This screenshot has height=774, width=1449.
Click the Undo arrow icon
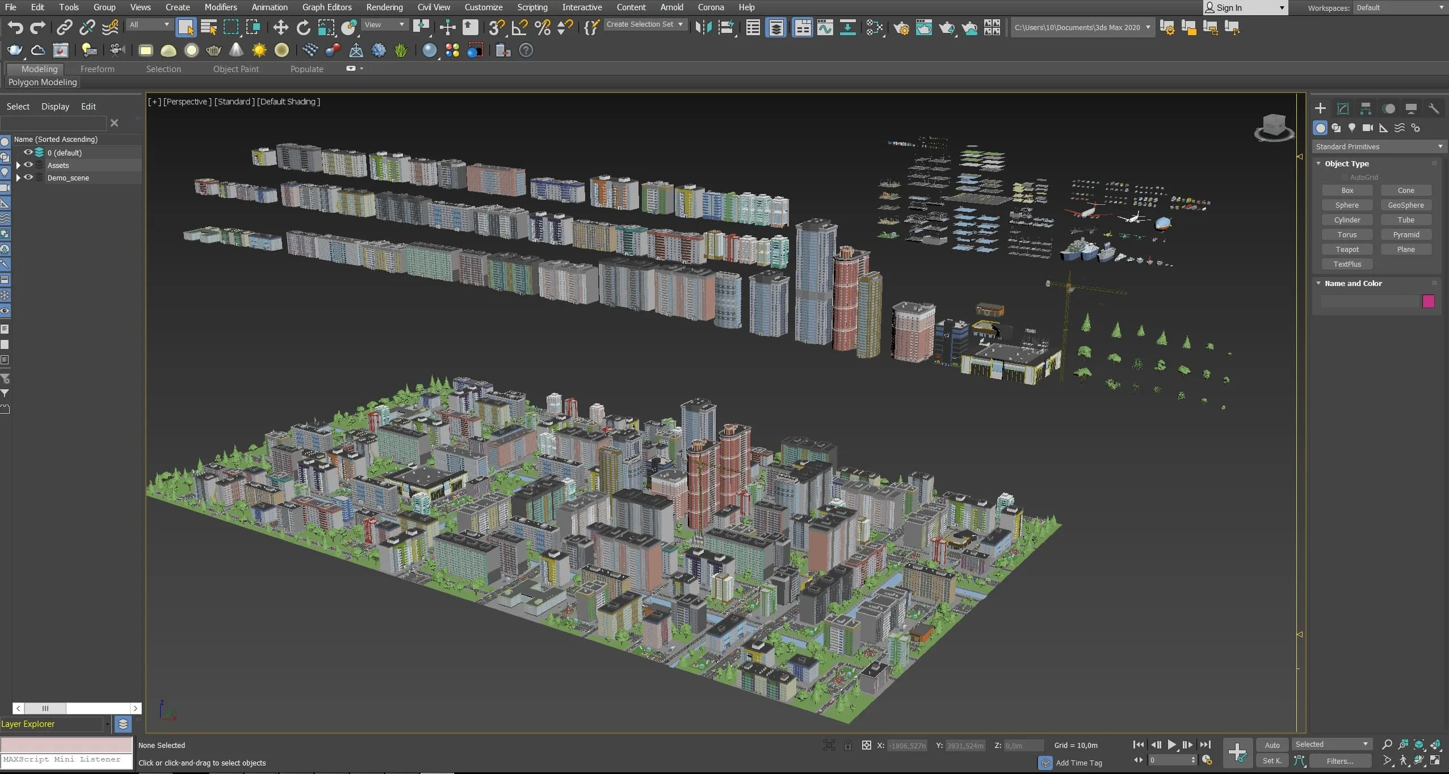pos(15,27)
